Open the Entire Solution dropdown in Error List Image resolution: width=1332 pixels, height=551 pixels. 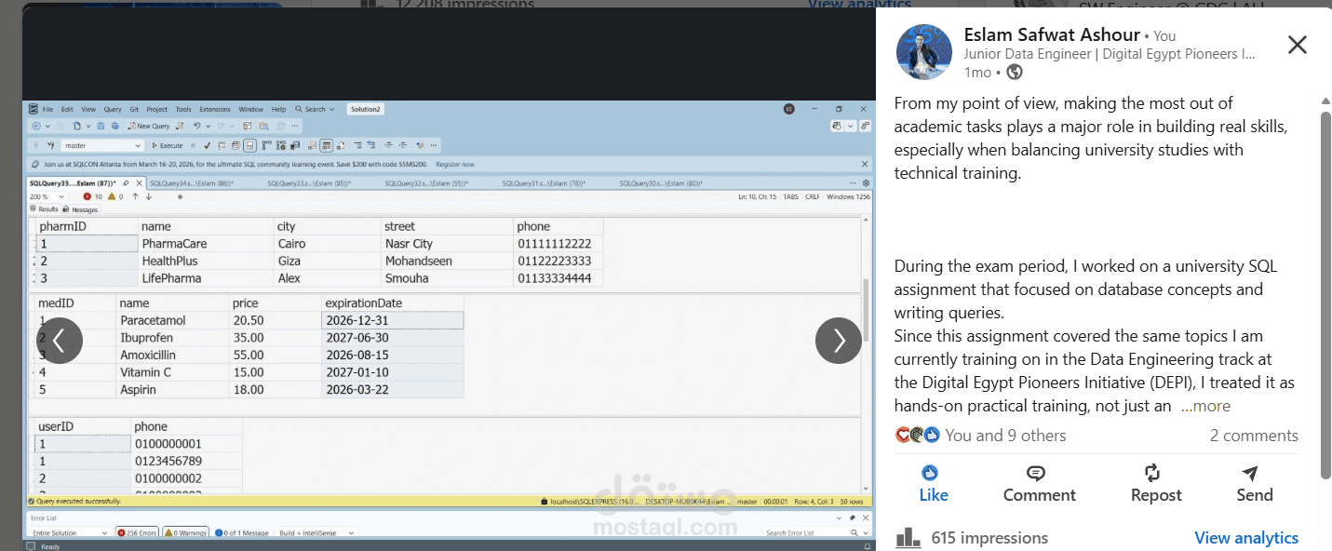point(69,532)
